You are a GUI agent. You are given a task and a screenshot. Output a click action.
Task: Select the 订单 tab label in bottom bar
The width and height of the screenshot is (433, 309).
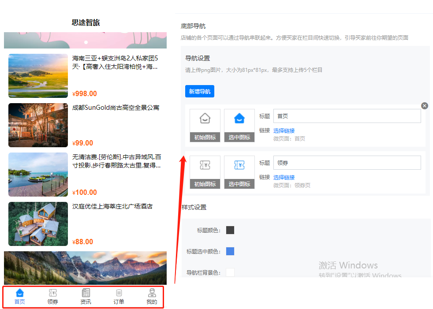pos(119,302)
